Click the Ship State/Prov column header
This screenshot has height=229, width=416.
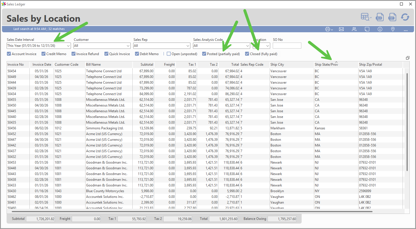coord(336,65)
